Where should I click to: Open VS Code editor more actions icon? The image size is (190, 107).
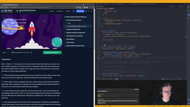pos(185,6)
